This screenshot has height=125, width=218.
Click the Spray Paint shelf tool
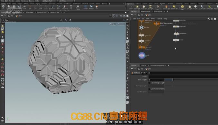pos(65,7)
